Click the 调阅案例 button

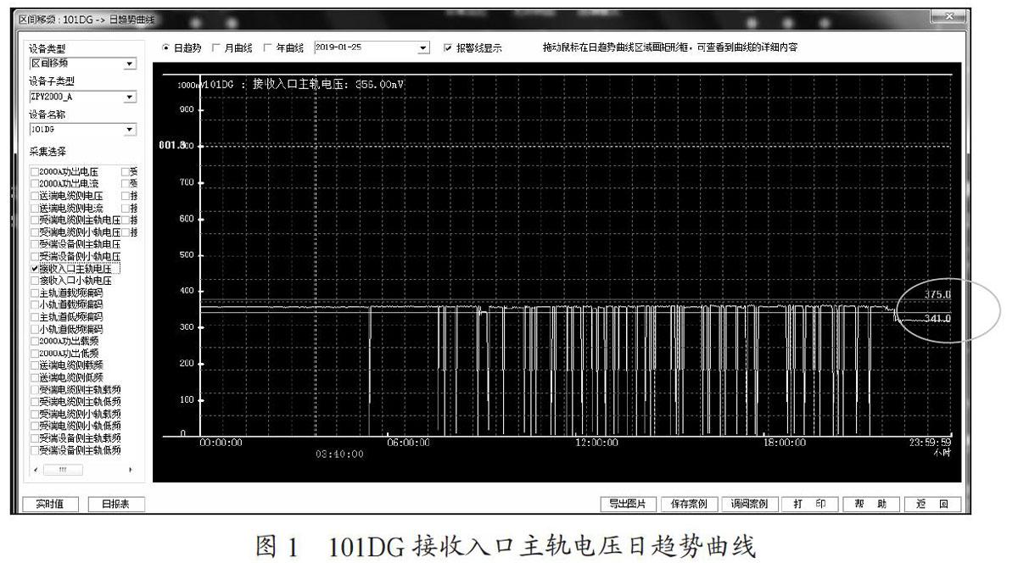pyautogui.click(x=749, y=504)
